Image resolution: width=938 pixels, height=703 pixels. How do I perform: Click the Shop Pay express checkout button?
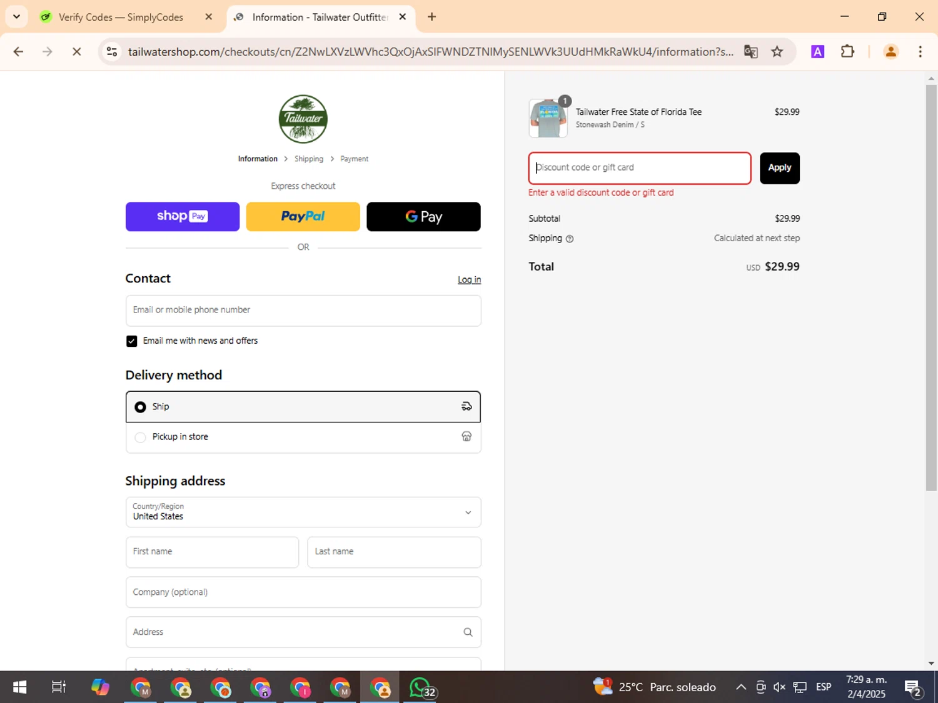(x=182, y=216)
